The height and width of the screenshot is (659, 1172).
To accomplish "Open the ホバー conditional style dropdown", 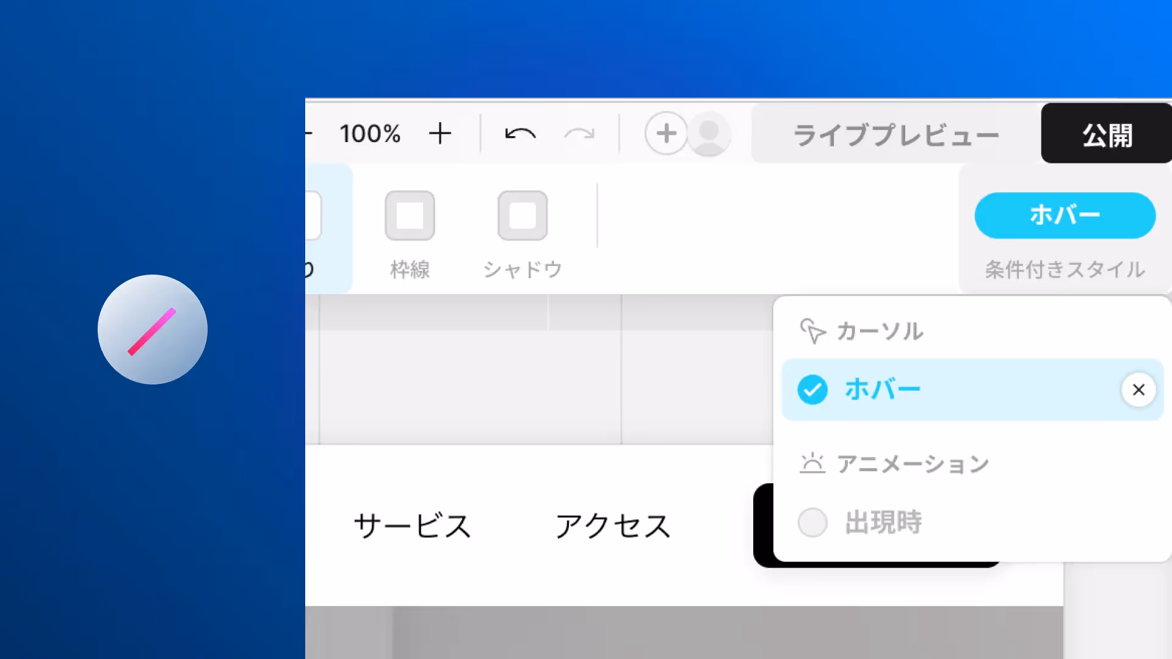I will [x=1065, y=215].
